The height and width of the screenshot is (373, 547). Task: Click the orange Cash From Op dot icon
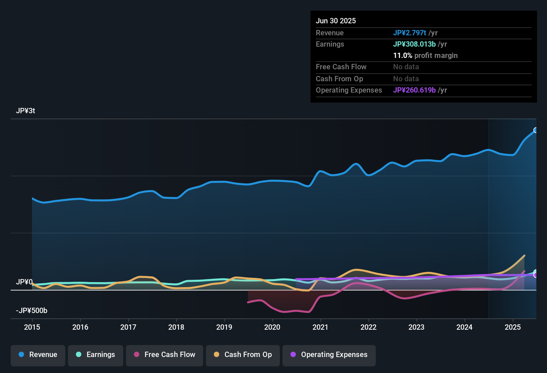pyautogui.click(x=216, y=355)
